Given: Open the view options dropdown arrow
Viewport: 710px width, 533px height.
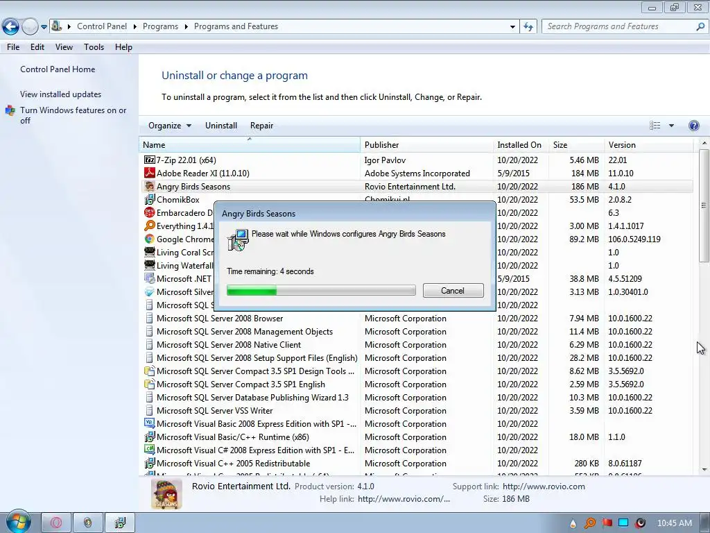Looking at the screenshot, I should (x=671, y=126).
